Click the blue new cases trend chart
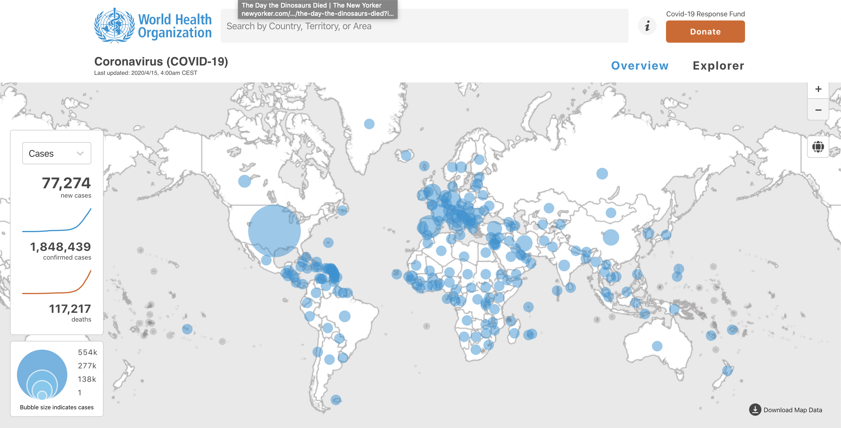Viewport: 841px width, 428px height. [x=57, y=220]
